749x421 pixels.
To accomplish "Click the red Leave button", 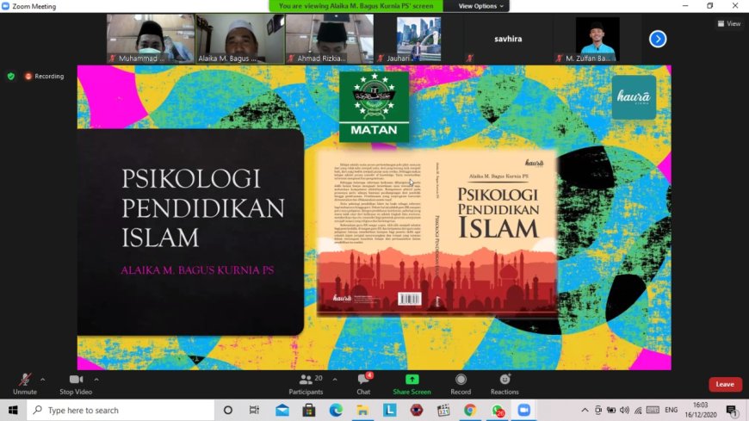I will coord(725,384).
